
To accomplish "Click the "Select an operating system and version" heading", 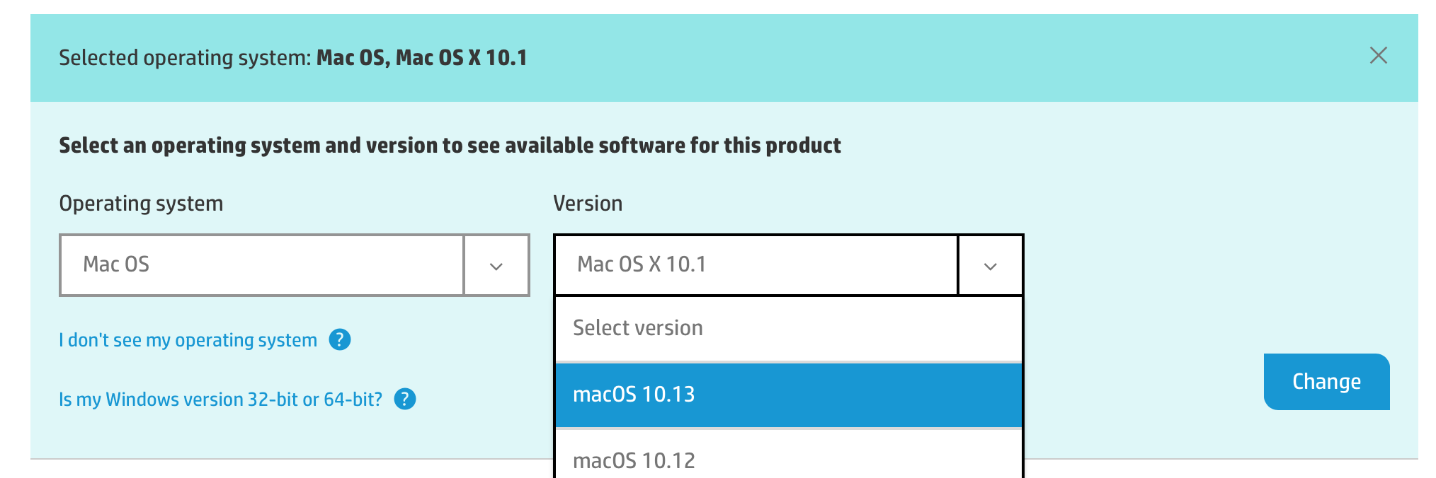I will click(x=450, y=146).
